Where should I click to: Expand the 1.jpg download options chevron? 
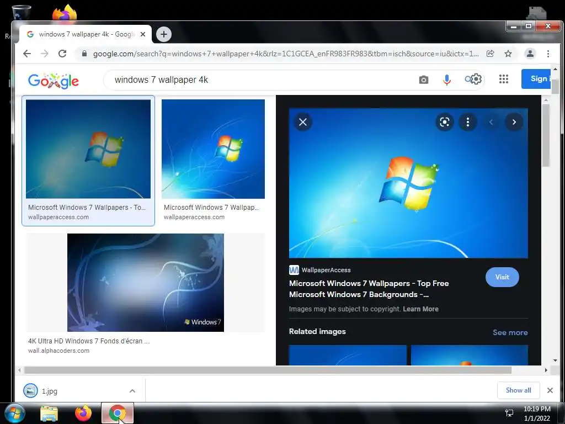tap(132, 391)
